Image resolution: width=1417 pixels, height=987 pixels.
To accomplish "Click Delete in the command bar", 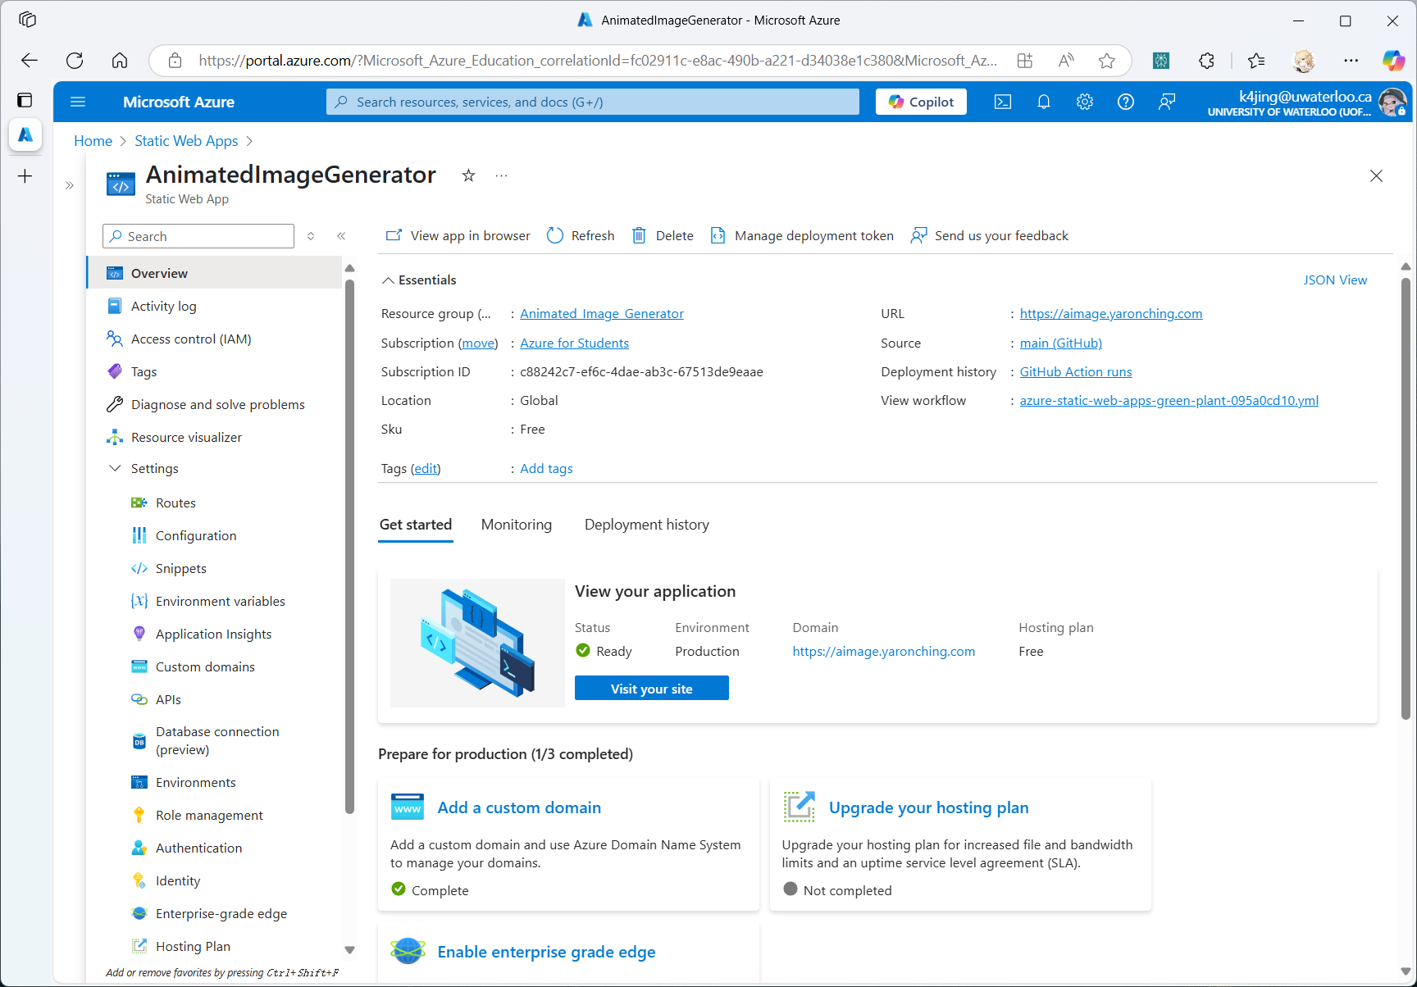I will click(663, 236).
